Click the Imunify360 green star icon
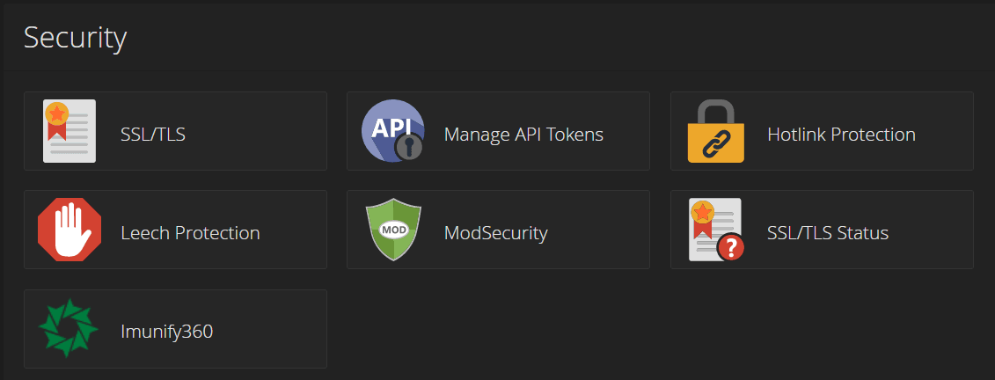995x380 pixels. 70,329
